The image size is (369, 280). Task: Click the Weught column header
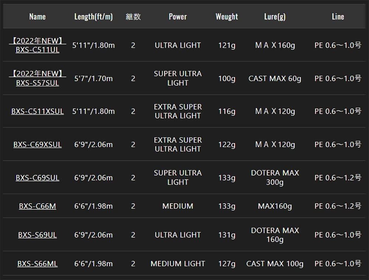click(x=227, y=17)
